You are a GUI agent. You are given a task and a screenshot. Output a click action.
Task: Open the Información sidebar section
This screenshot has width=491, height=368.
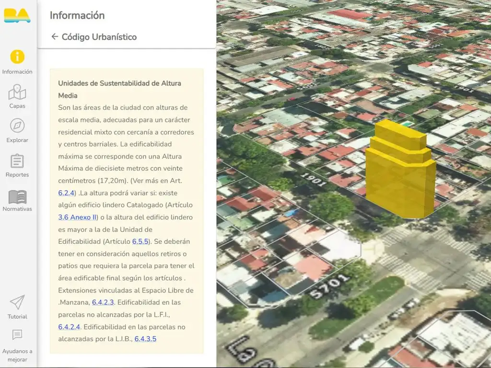pos(17,62)
